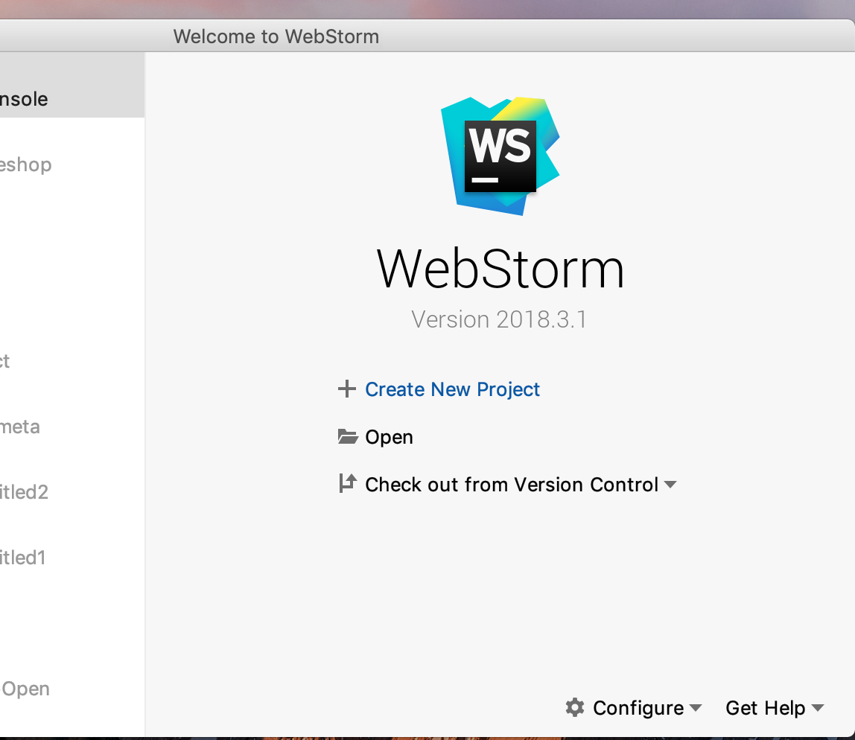
Task: Click the Create New Project link
Action: pyautogui.click(x=452, y=389)
